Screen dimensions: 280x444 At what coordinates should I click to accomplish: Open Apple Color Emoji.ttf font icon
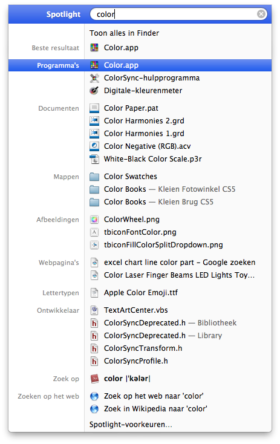click(x=94, y=293)
